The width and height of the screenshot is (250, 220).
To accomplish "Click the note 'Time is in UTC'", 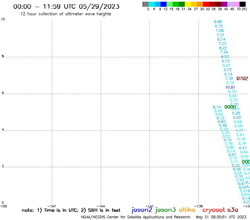I will [x=61, y=210].
